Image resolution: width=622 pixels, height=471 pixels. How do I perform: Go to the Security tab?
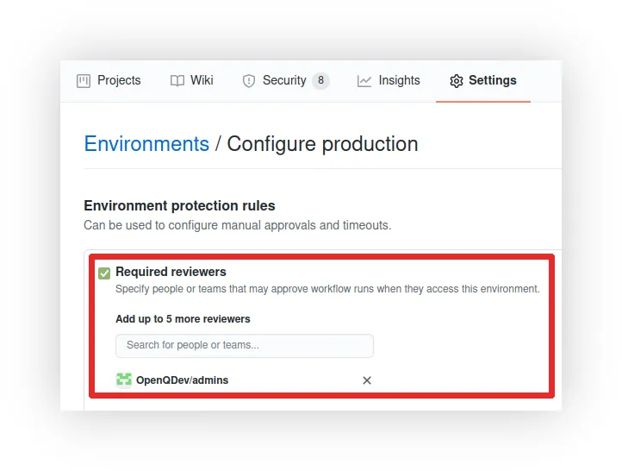tap(284, 80)
